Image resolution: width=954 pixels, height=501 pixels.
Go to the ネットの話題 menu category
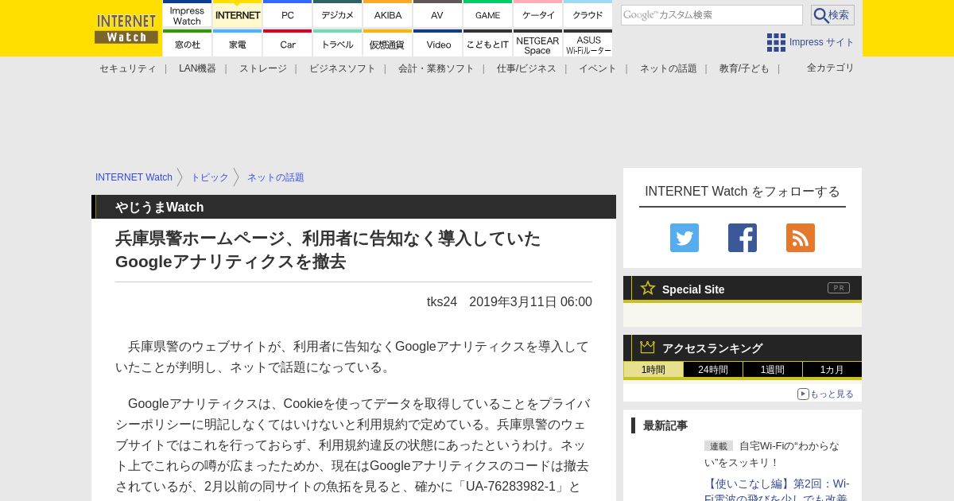(x=668, y=68)
